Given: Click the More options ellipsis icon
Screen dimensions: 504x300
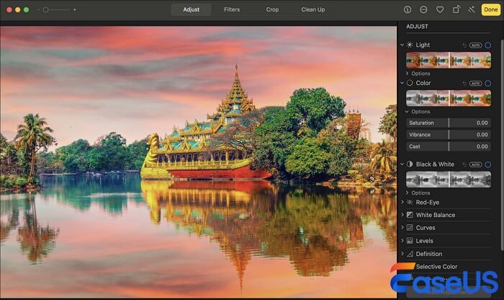Looking at the screenshot, I should click(423, 10).
